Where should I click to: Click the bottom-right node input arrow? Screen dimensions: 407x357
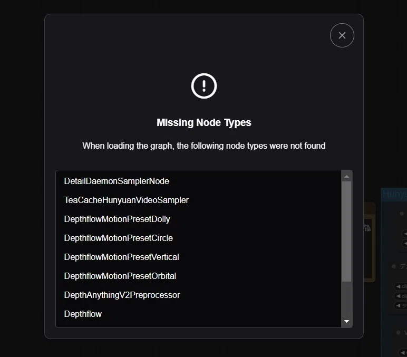click(403, 352)
